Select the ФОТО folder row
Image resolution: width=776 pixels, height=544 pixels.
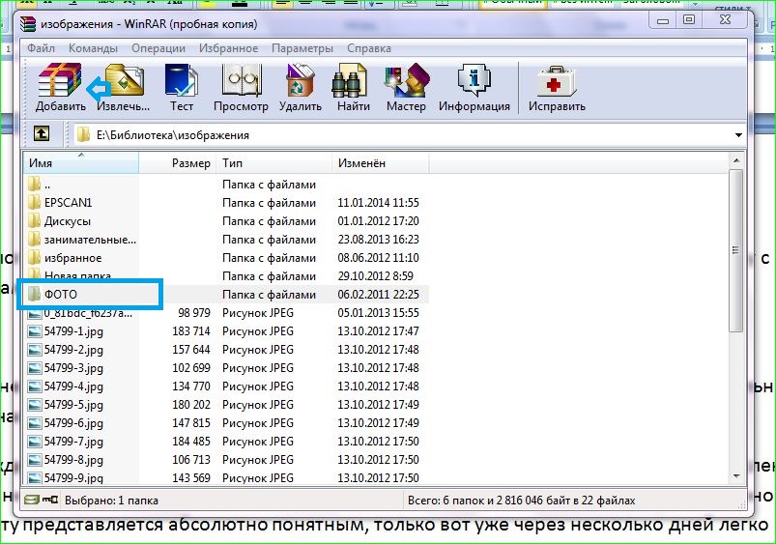click(x=225, y=295)
